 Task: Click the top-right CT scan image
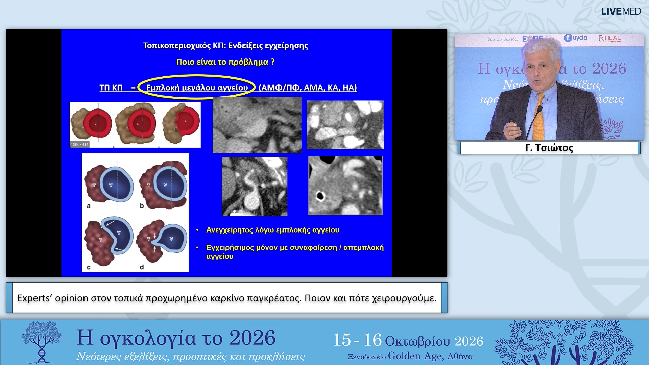coord(345,125)
